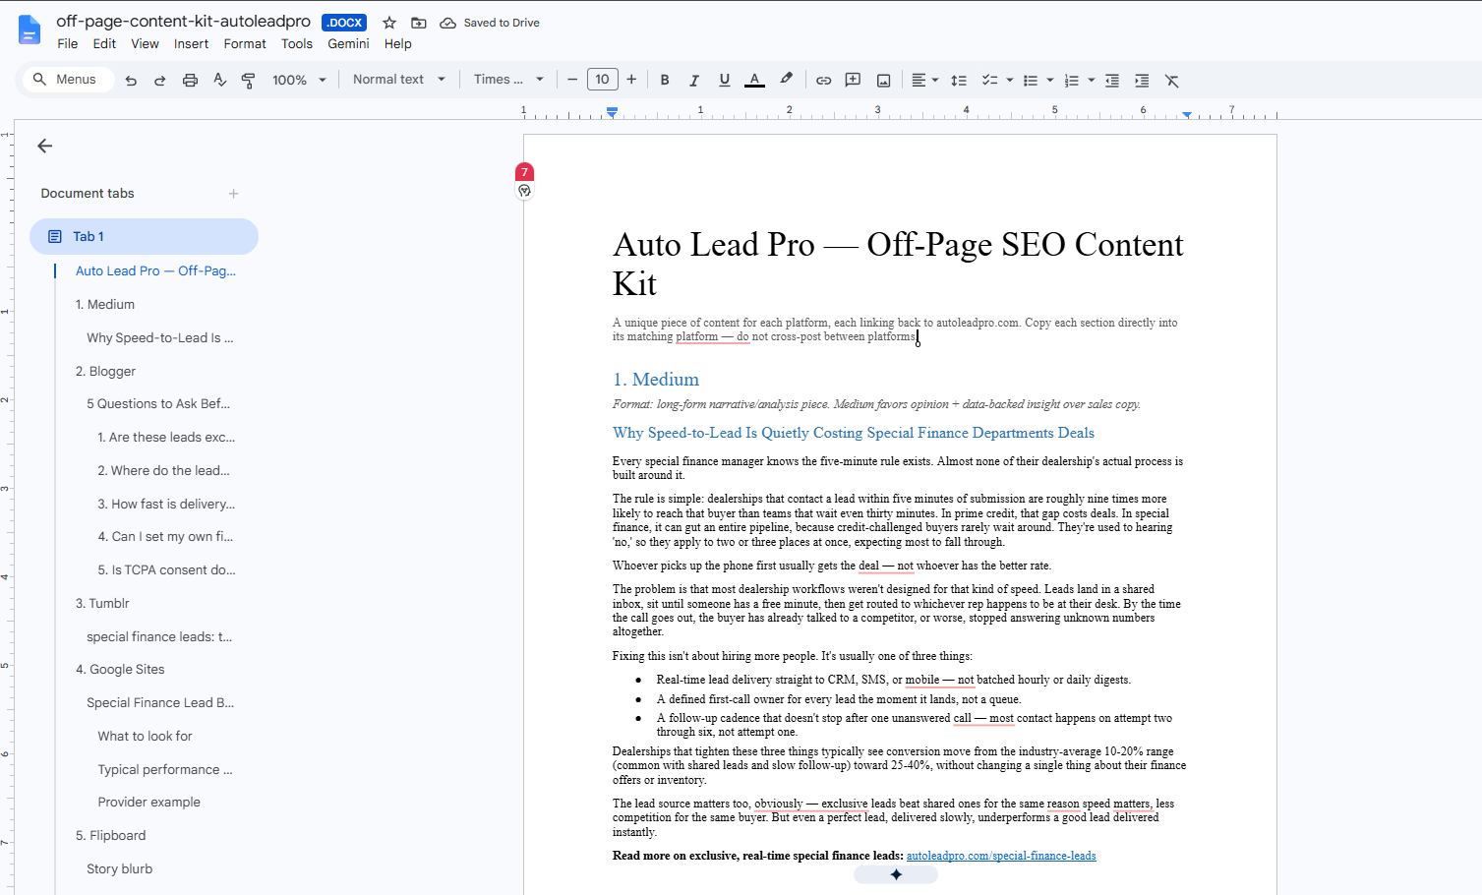This screenshot has height=895, width=1482.
Task: Open numbered list options arrow
Action: [1092, 80]
